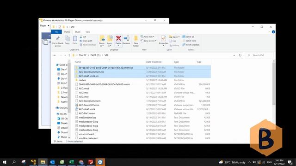Switch to the Share ribbon tab
This screenshot has height=166, width=296.
78,32
